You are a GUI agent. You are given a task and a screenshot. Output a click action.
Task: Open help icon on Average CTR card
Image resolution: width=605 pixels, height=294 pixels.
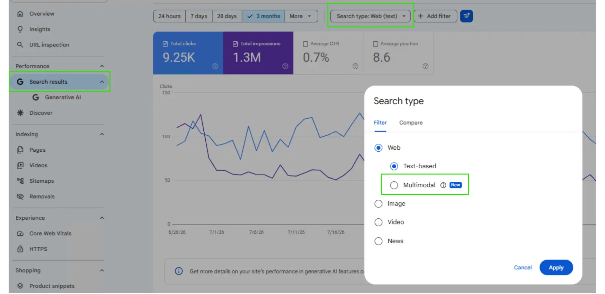coord(355,66)
